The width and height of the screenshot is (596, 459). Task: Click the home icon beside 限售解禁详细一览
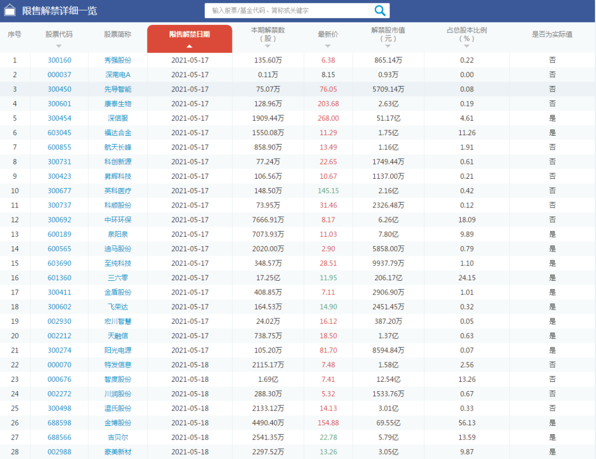[10, 10]
